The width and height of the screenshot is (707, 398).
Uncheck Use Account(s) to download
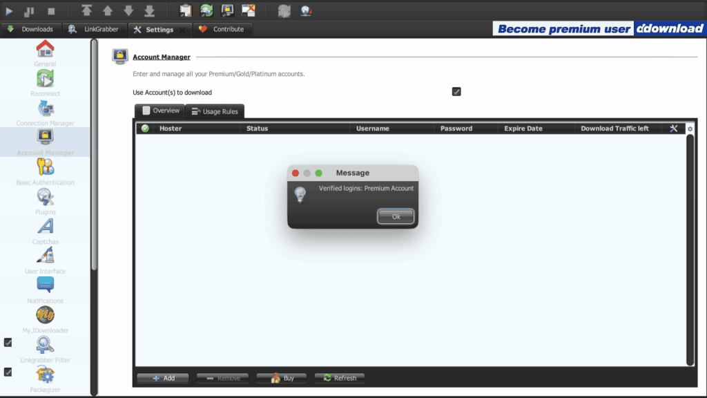click(456, 92)
